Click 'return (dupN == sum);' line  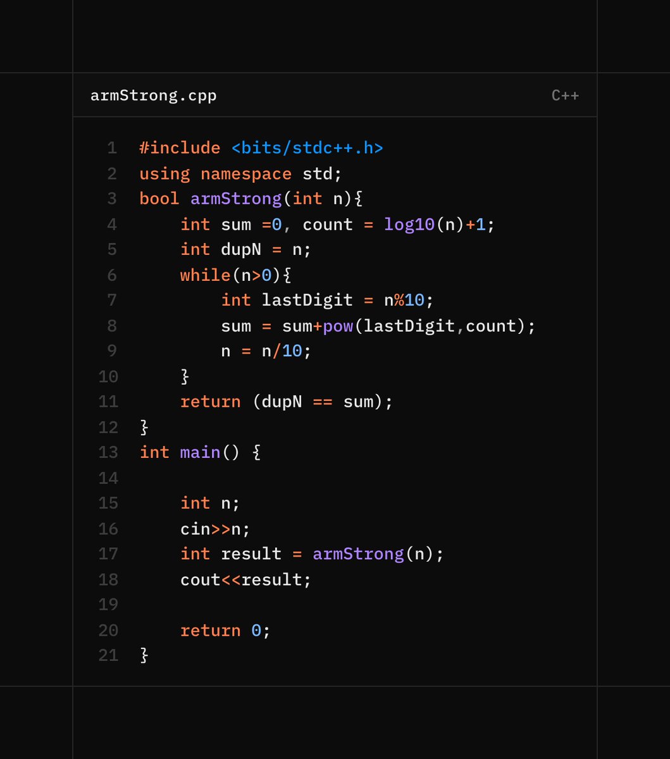tap(287, 402)
